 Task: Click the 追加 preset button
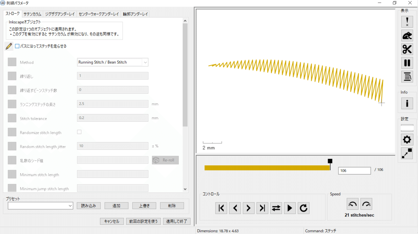116,205
